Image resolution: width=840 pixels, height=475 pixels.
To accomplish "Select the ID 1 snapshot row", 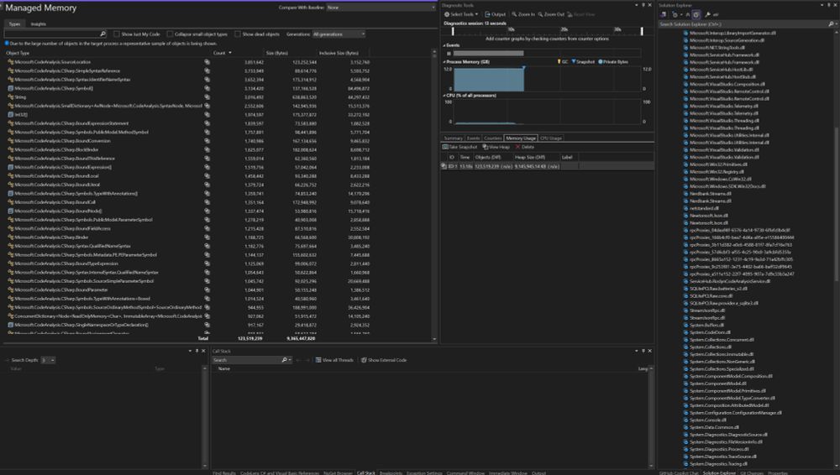I will point(547,166).
